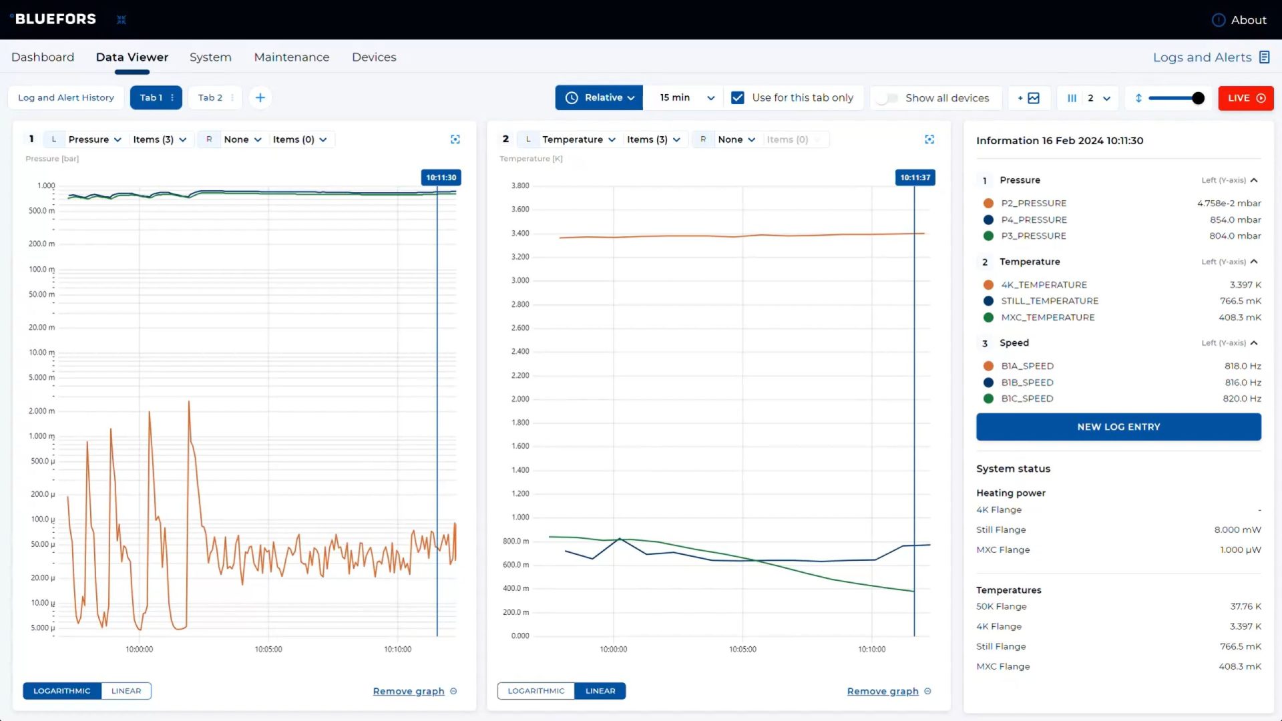Switch to Tab 2

[x=210, y=98]
